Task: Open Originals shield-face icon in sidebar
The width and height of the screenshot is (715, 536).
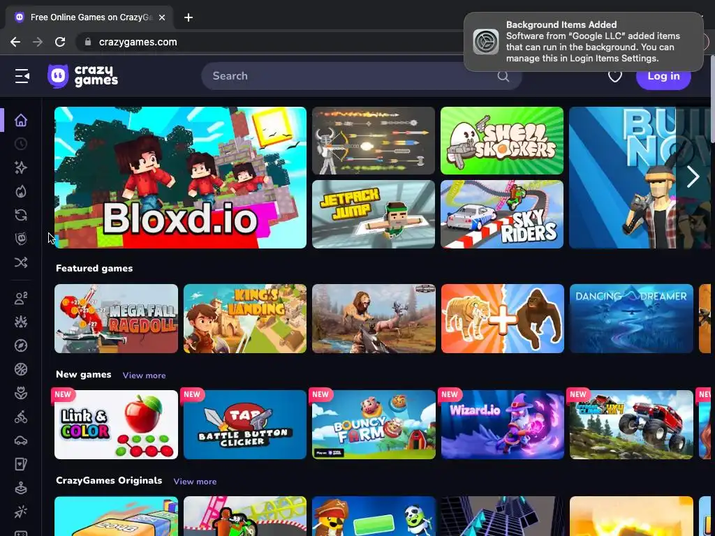Action: (x=21, y=239)
